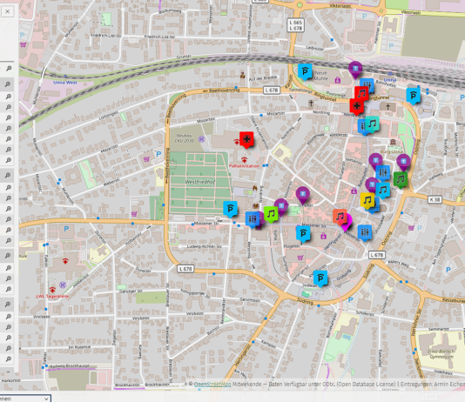The width and height of the screenshot is (465, 402).
Task: Open the yellow music note marker
Action: 367,200
